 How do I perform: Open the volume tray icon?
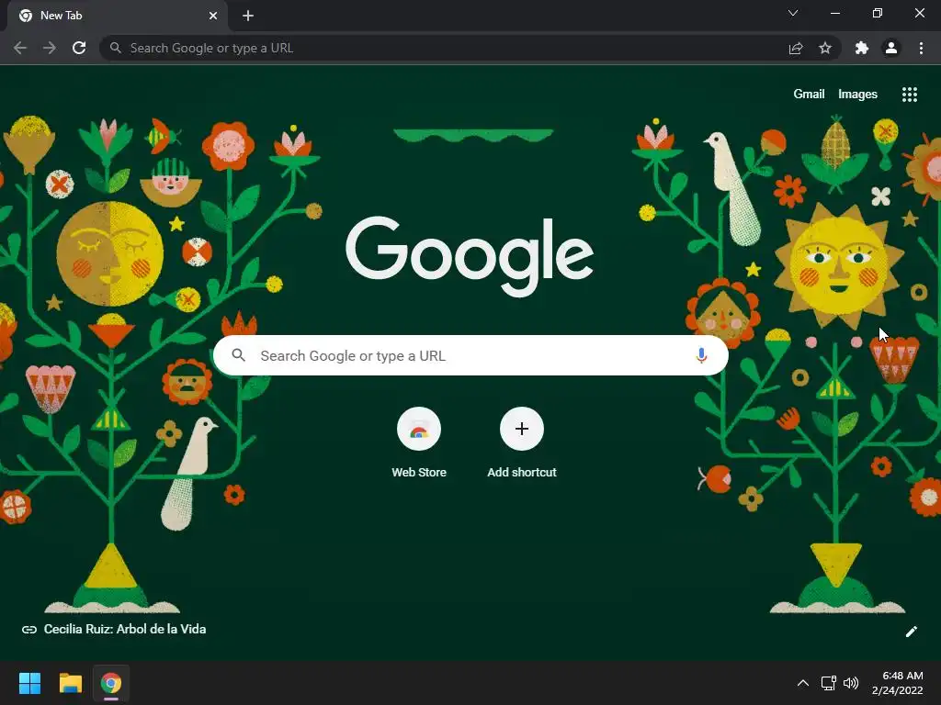pos(851,683)
